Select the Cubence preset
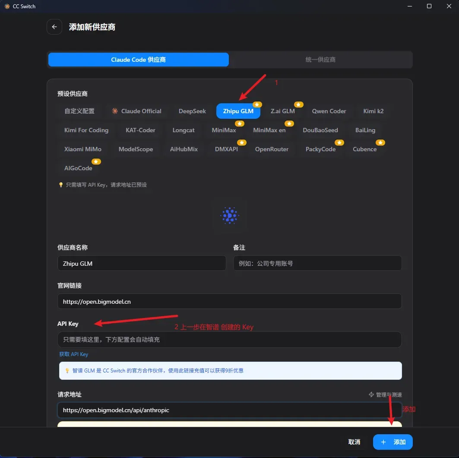 click(x=364, y=149)
